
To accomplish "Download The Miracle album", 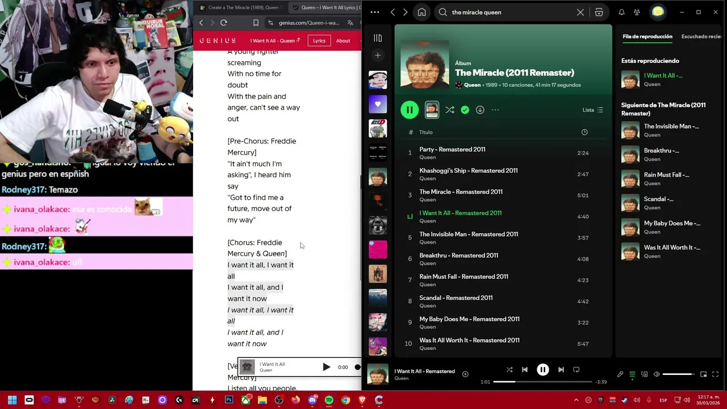I will tap(480, 110).
